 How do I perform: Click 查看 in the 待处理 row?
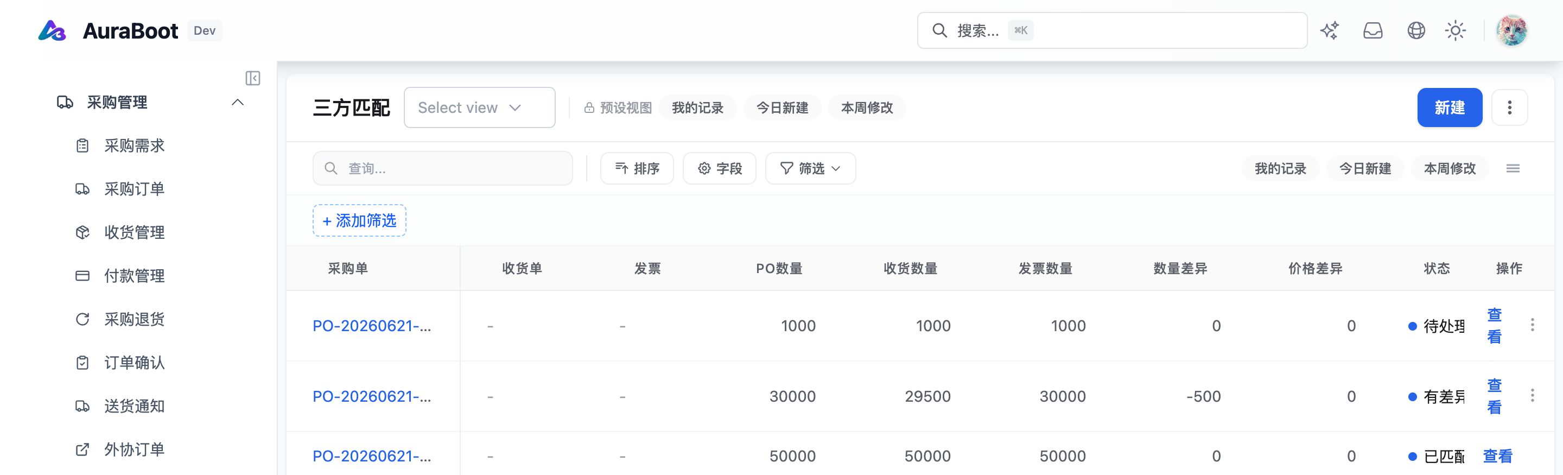(x=1495, y=326)
